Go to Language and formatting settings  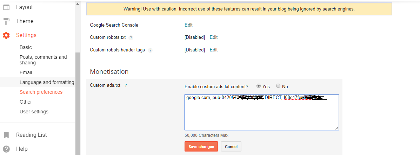[x=47, y=82]
